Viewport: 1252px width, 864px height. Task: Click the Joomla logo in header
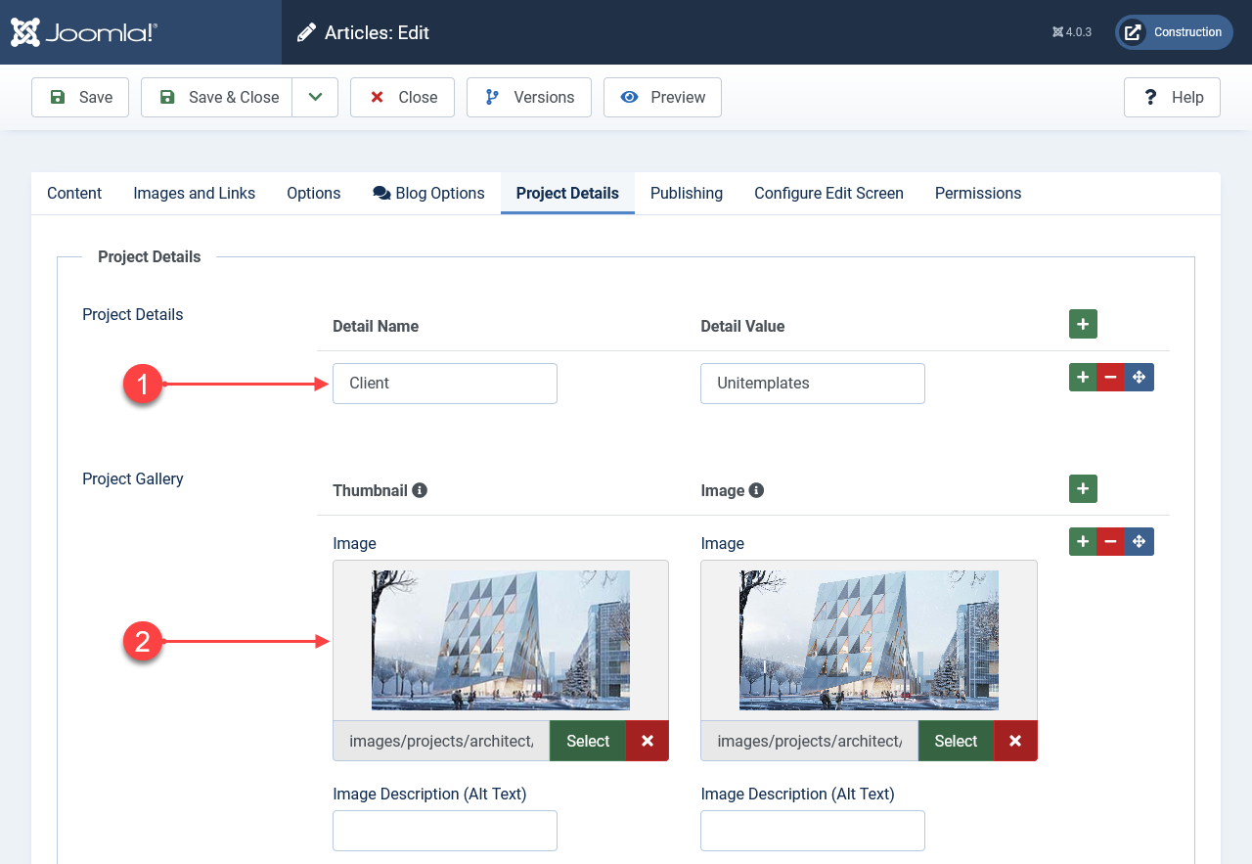84,32
